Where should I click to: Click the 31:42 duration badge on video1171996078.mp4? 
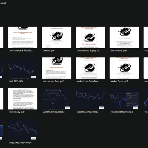(67, 108)
